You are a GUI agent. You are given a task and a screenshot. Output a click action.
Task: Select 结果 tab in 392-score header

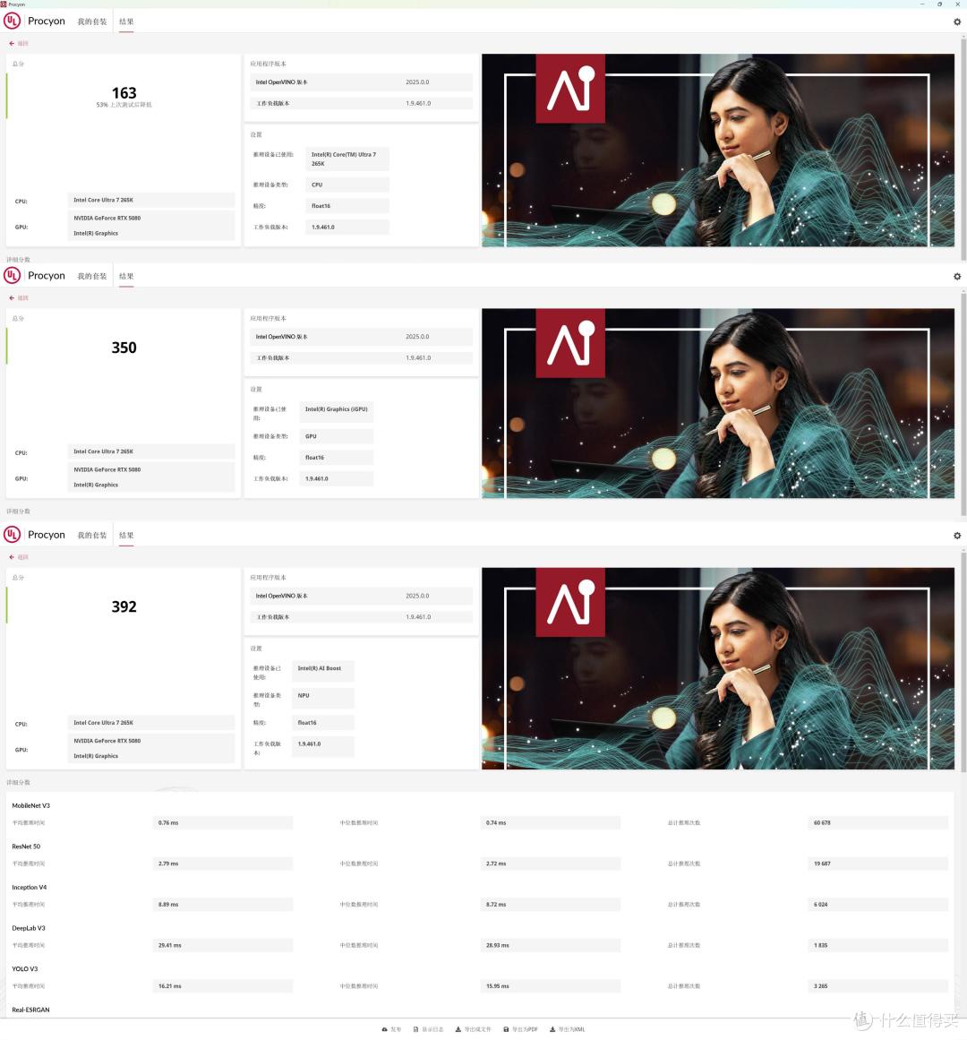click(x=126, y=536)
